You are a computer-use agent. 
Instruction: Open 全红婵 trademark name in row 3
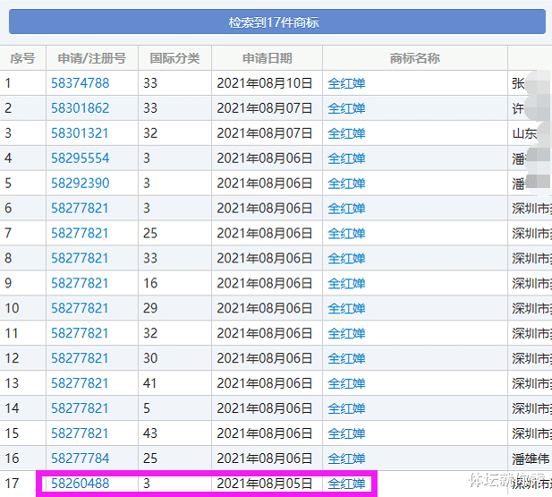[346, 133]
